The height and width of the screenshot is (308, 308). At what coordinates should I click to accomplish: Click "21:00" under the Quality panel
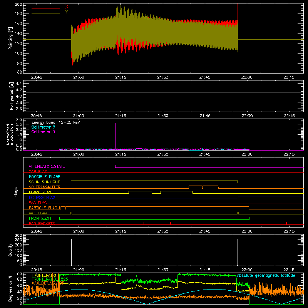(x=79, y=270)
